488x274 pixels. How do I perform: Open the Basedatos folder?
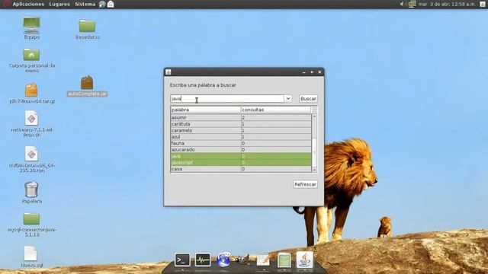pos(87,29)
